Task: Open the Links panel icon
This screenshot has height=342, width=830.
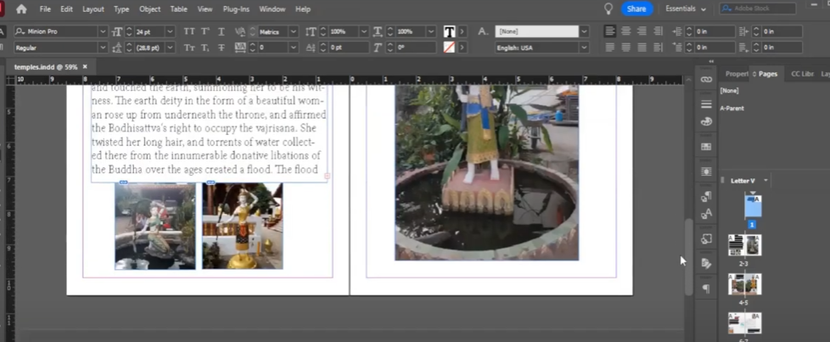Action: click(706, 79)
